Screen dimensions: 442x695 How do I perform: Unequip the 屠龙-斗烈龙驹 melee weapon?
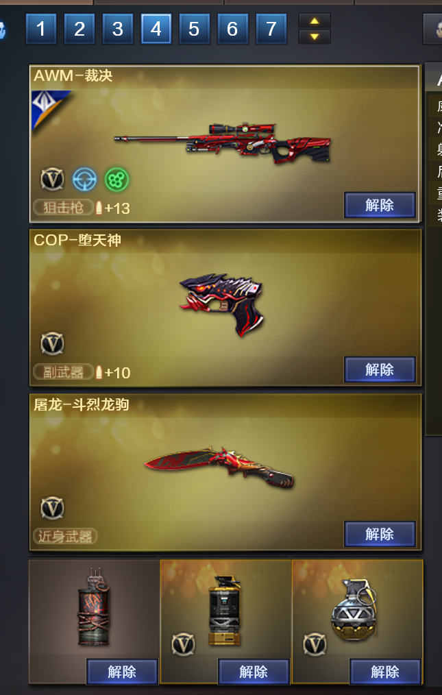[380, 534]
